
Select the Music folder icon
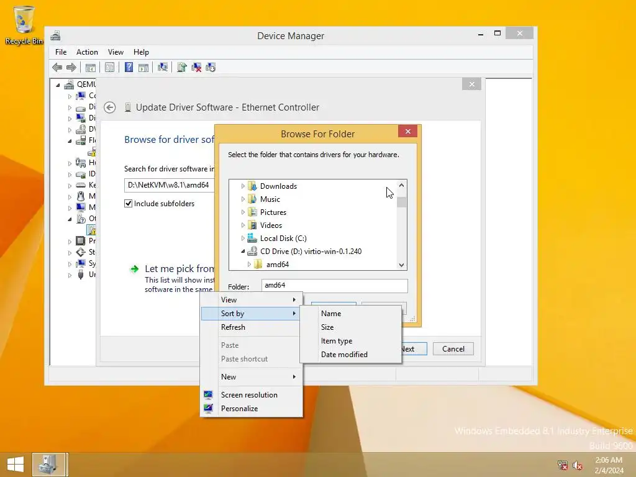tap(252, 199)
